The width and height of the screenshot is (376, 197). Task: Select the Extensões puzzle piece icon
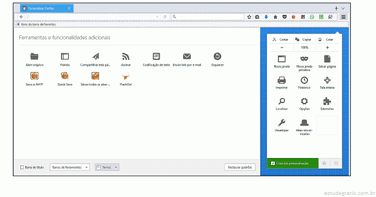pyautogui.click(x=327, y=101)
